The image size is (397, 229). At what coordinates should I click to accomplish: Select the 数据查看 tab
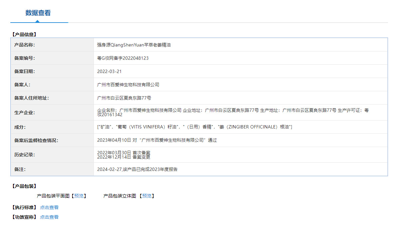(x=38, y=13)
